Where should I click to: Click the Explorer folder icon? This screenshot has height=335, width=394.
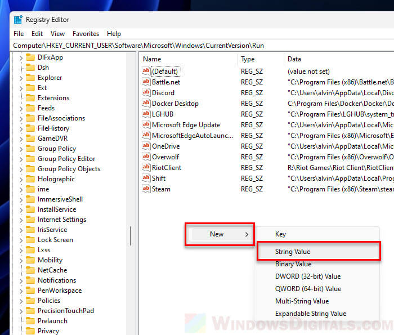30,78
